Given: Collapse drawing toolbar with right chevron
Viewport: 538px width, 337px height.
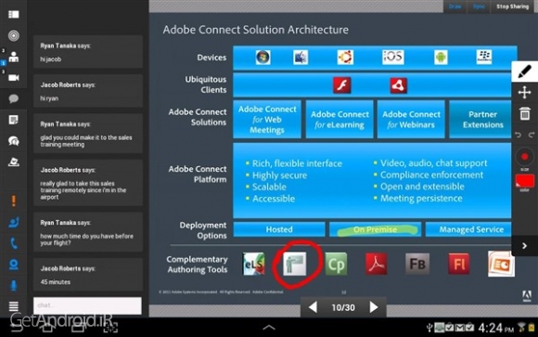Looking at the screenshot, I should coord(525,246).
